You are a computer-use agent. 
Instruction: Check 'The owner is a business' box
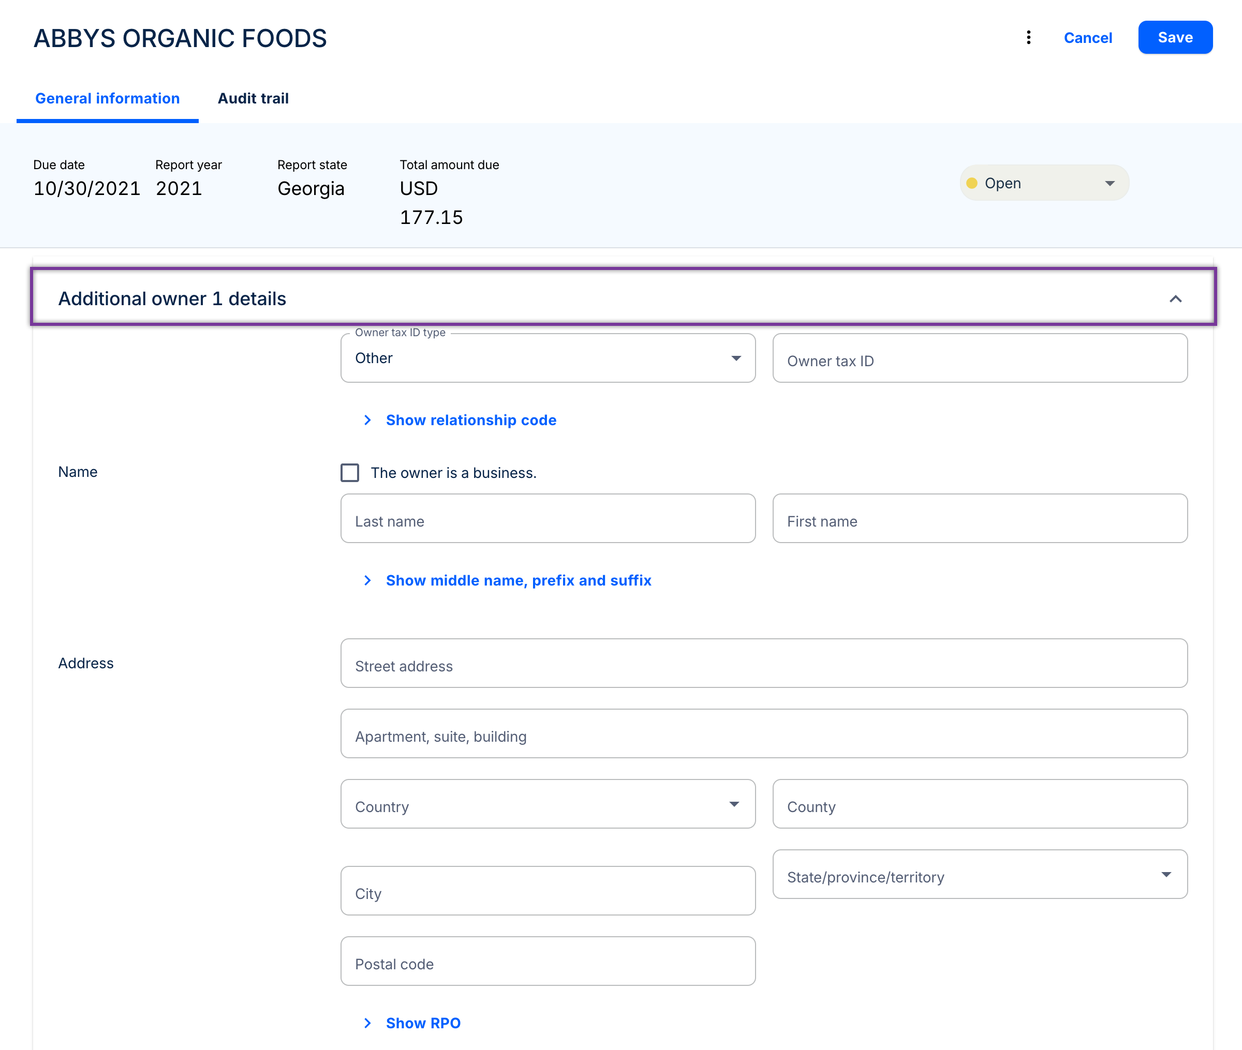tap(349, 473)
